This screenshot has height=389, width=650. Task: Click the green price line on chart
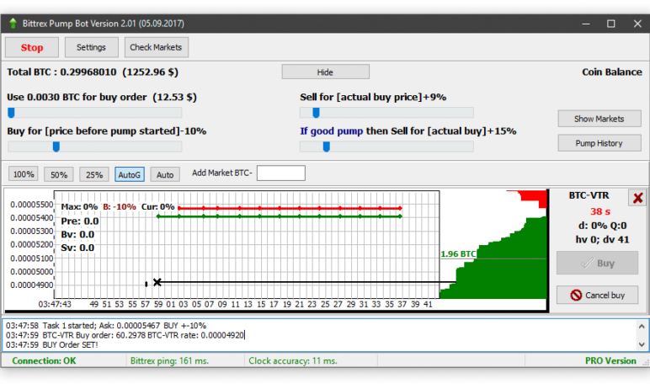pos(279,216)
